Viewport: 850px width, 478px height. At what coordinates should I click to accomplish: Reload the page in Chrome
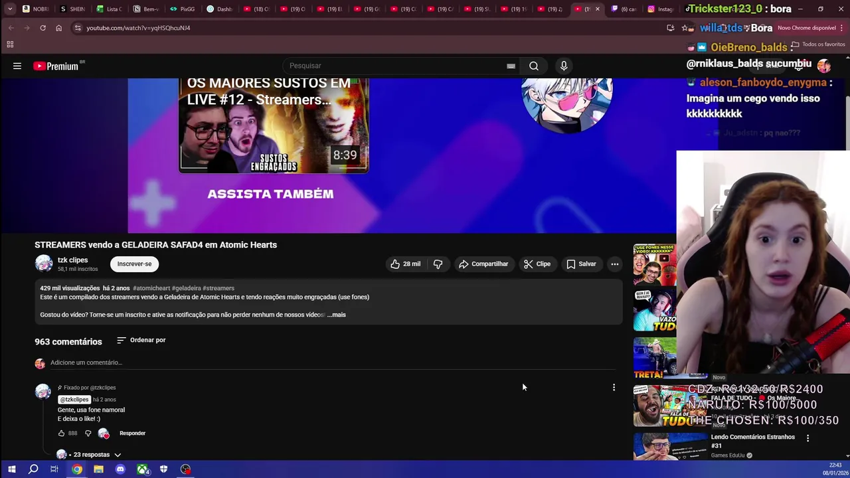point(42,28)
